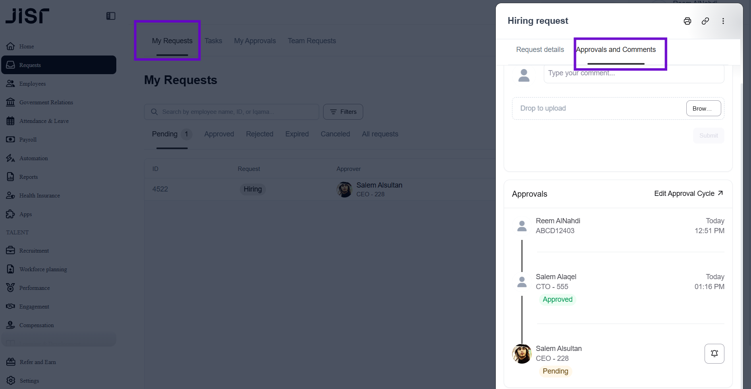Type in the comment input field

[634, 74]
